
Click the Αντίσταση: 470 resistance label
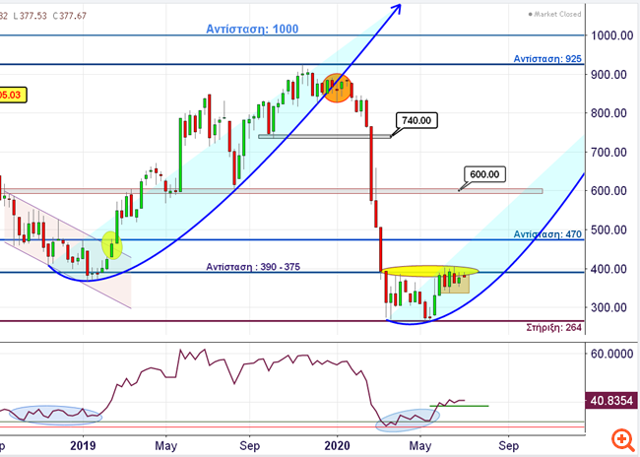548,234
